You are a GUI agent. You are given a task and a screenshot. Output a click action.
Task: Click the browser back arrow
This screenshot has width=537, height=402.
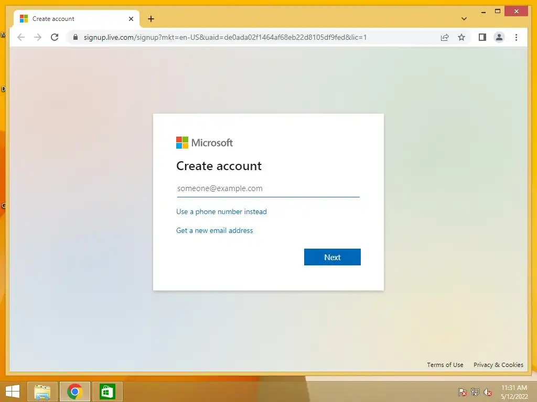tap(21, 37)
